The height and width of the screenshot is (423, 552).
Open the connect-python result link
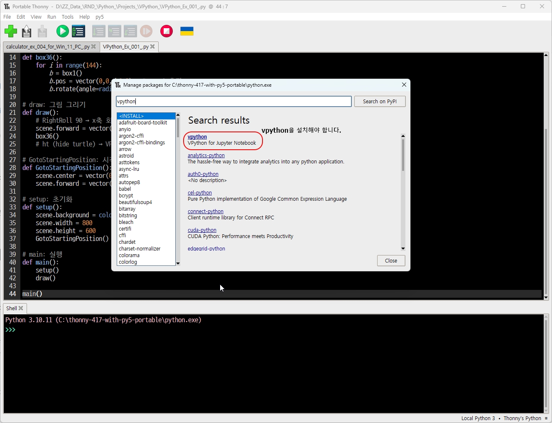point(206,211)
